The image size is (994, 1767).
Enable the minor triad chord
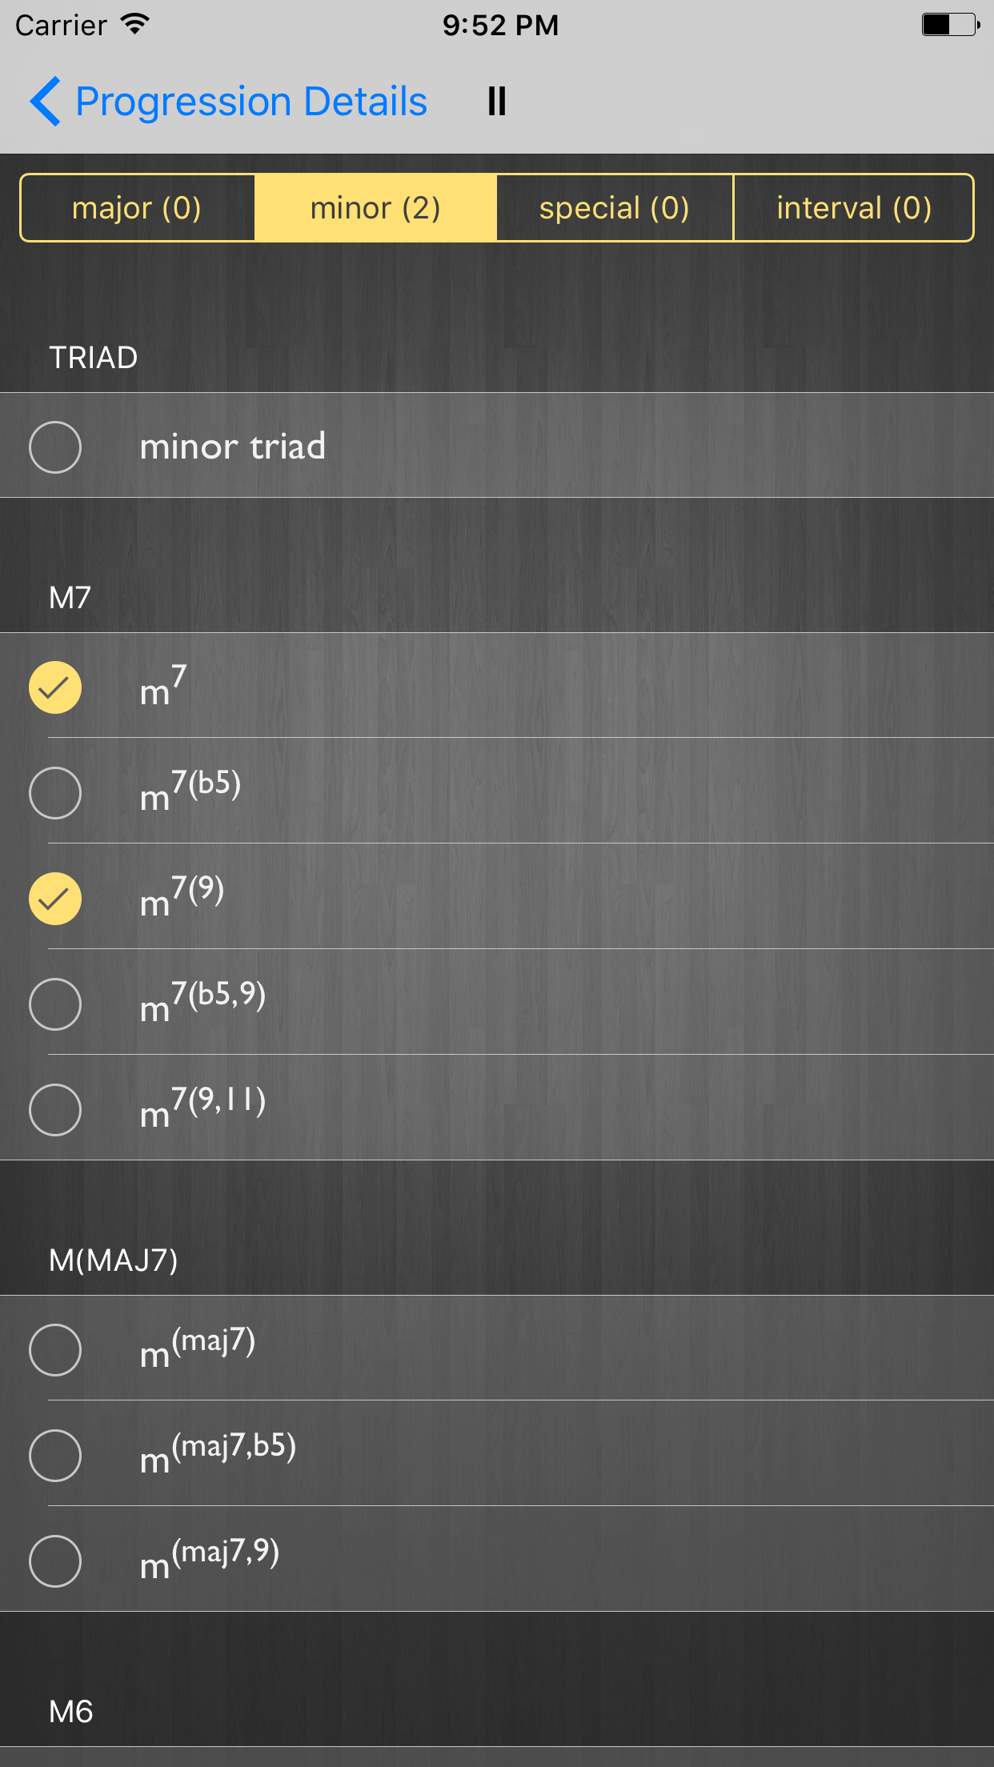55,447
